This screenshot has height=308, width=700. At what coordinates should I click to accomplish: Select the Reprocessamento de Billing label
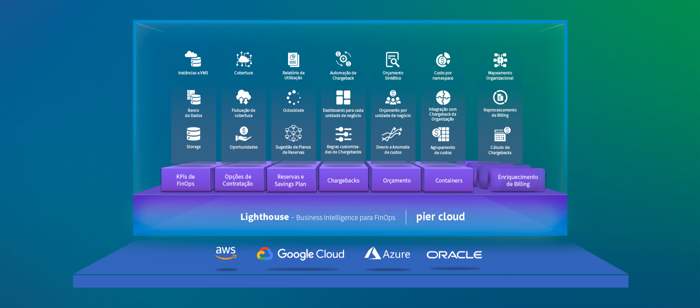pyautogui.click(x=500, y=113)
